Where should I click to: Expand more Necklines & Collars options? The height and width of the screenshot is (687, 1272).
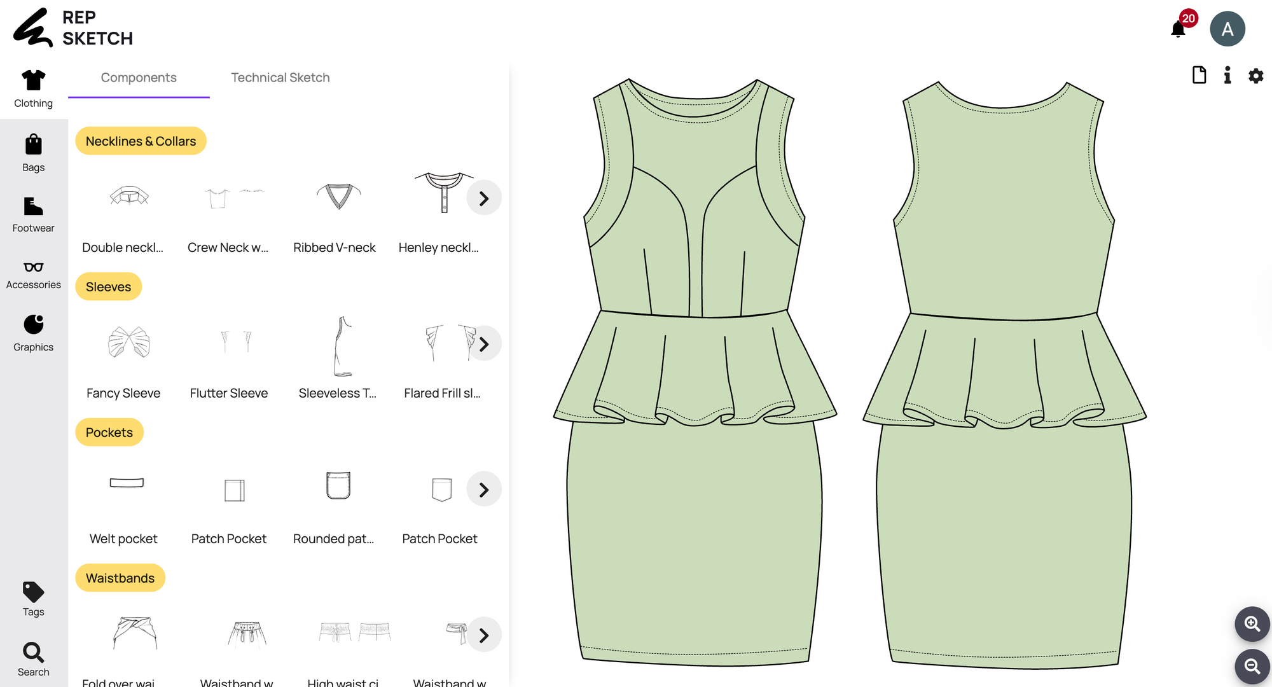pyautogui.click(x=484, y=198)
